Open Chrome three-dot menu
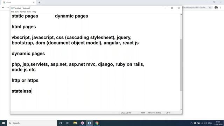Image resolution: width=224 pixels, height=126 pixels. [221, 8]
